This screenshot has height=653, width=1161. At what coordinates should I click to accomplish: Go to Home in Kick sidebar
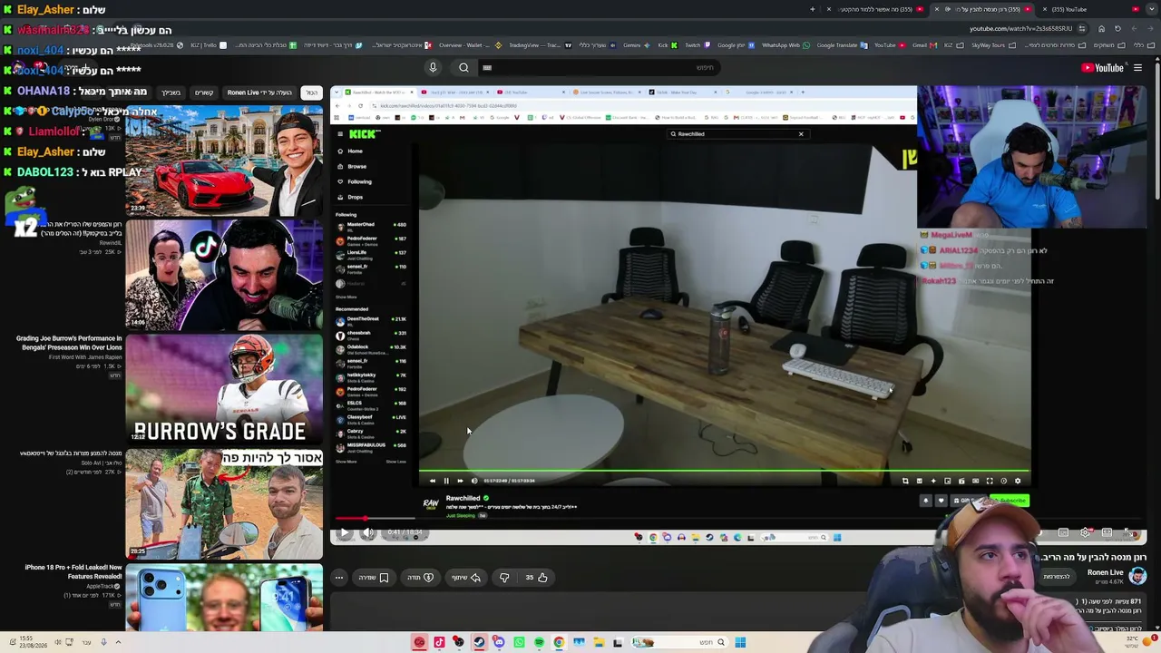point(355,151)
